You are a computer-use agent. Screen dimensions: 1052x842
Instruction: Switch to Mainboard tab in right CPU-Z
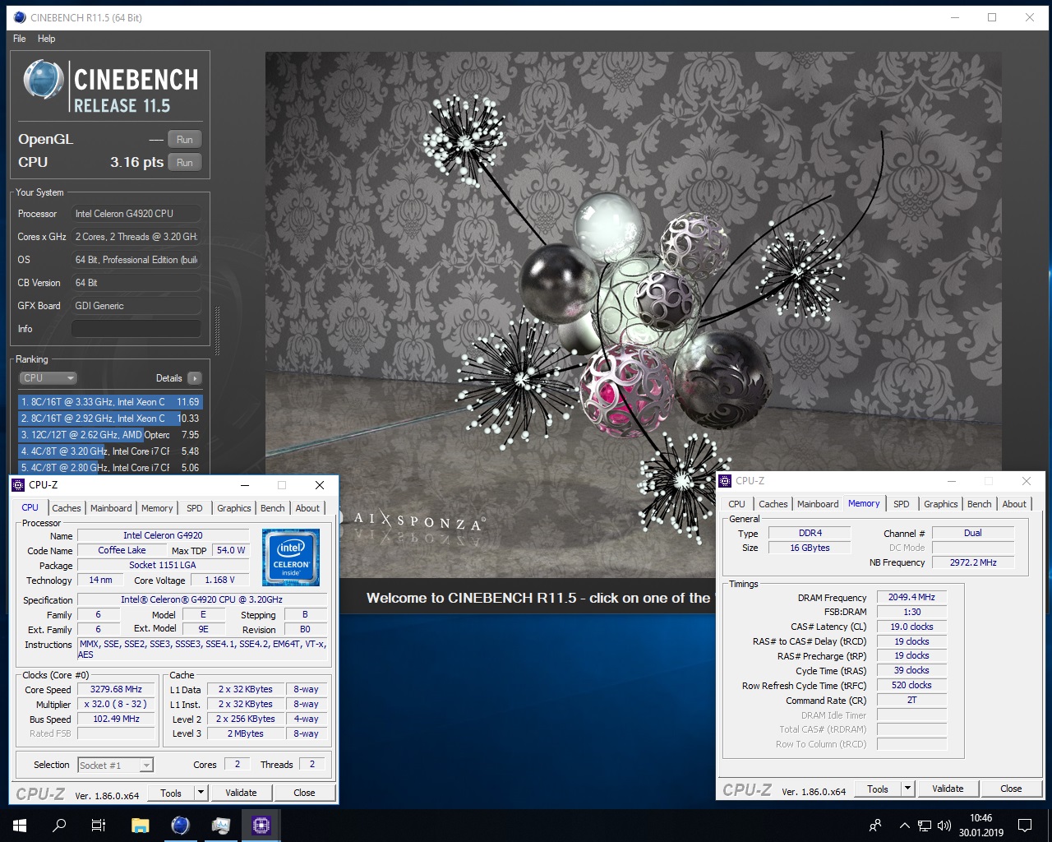point(818,504)
